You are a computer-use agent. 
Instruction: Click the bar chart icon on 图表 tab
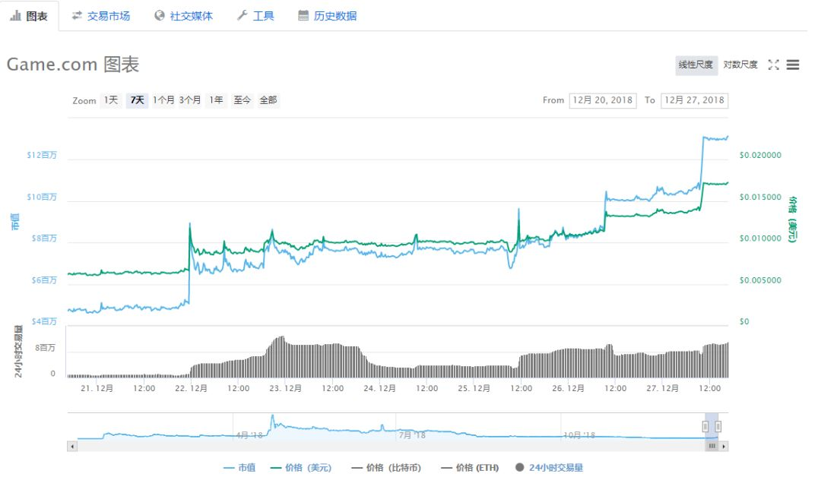pyautogui.click(x=16, y=16)
